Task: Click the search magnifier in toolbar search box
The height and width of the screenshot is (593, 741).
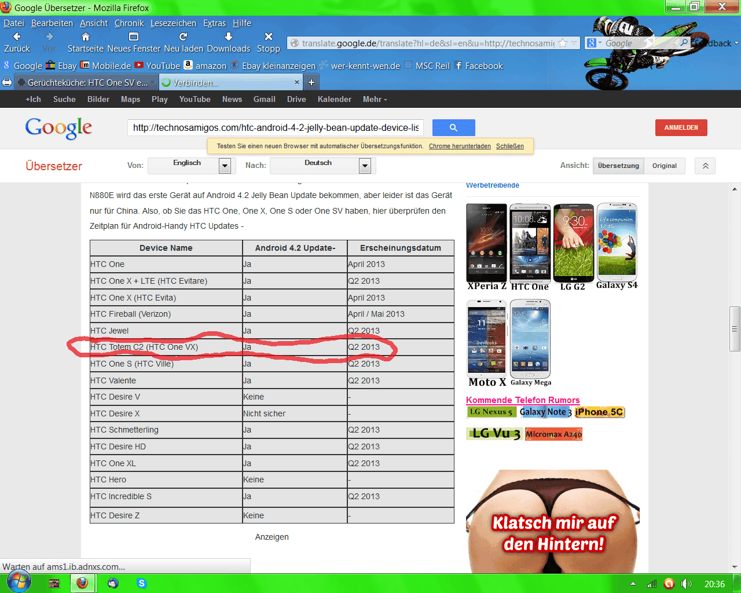Action: pos(684,43)
